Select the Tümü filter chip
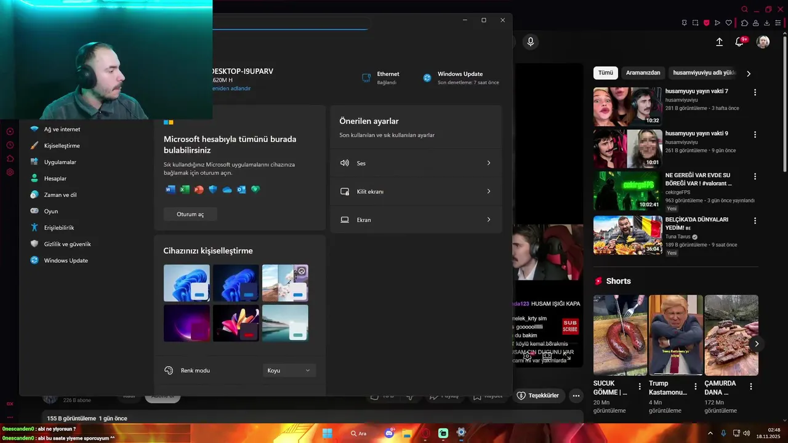This screenshot has width=788, height=443. pyautogui.click(x=606, y=73)
